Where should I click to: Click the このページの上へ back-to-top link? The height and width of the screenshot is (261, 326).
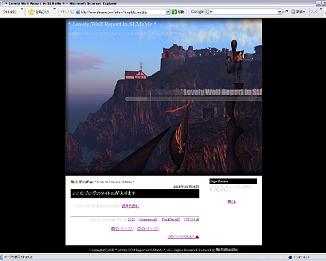183,237
